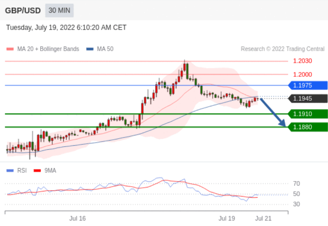Click the 'RSI' legend label
The width and height of the screenshot is (328, 226).
[x=22, y=171]
